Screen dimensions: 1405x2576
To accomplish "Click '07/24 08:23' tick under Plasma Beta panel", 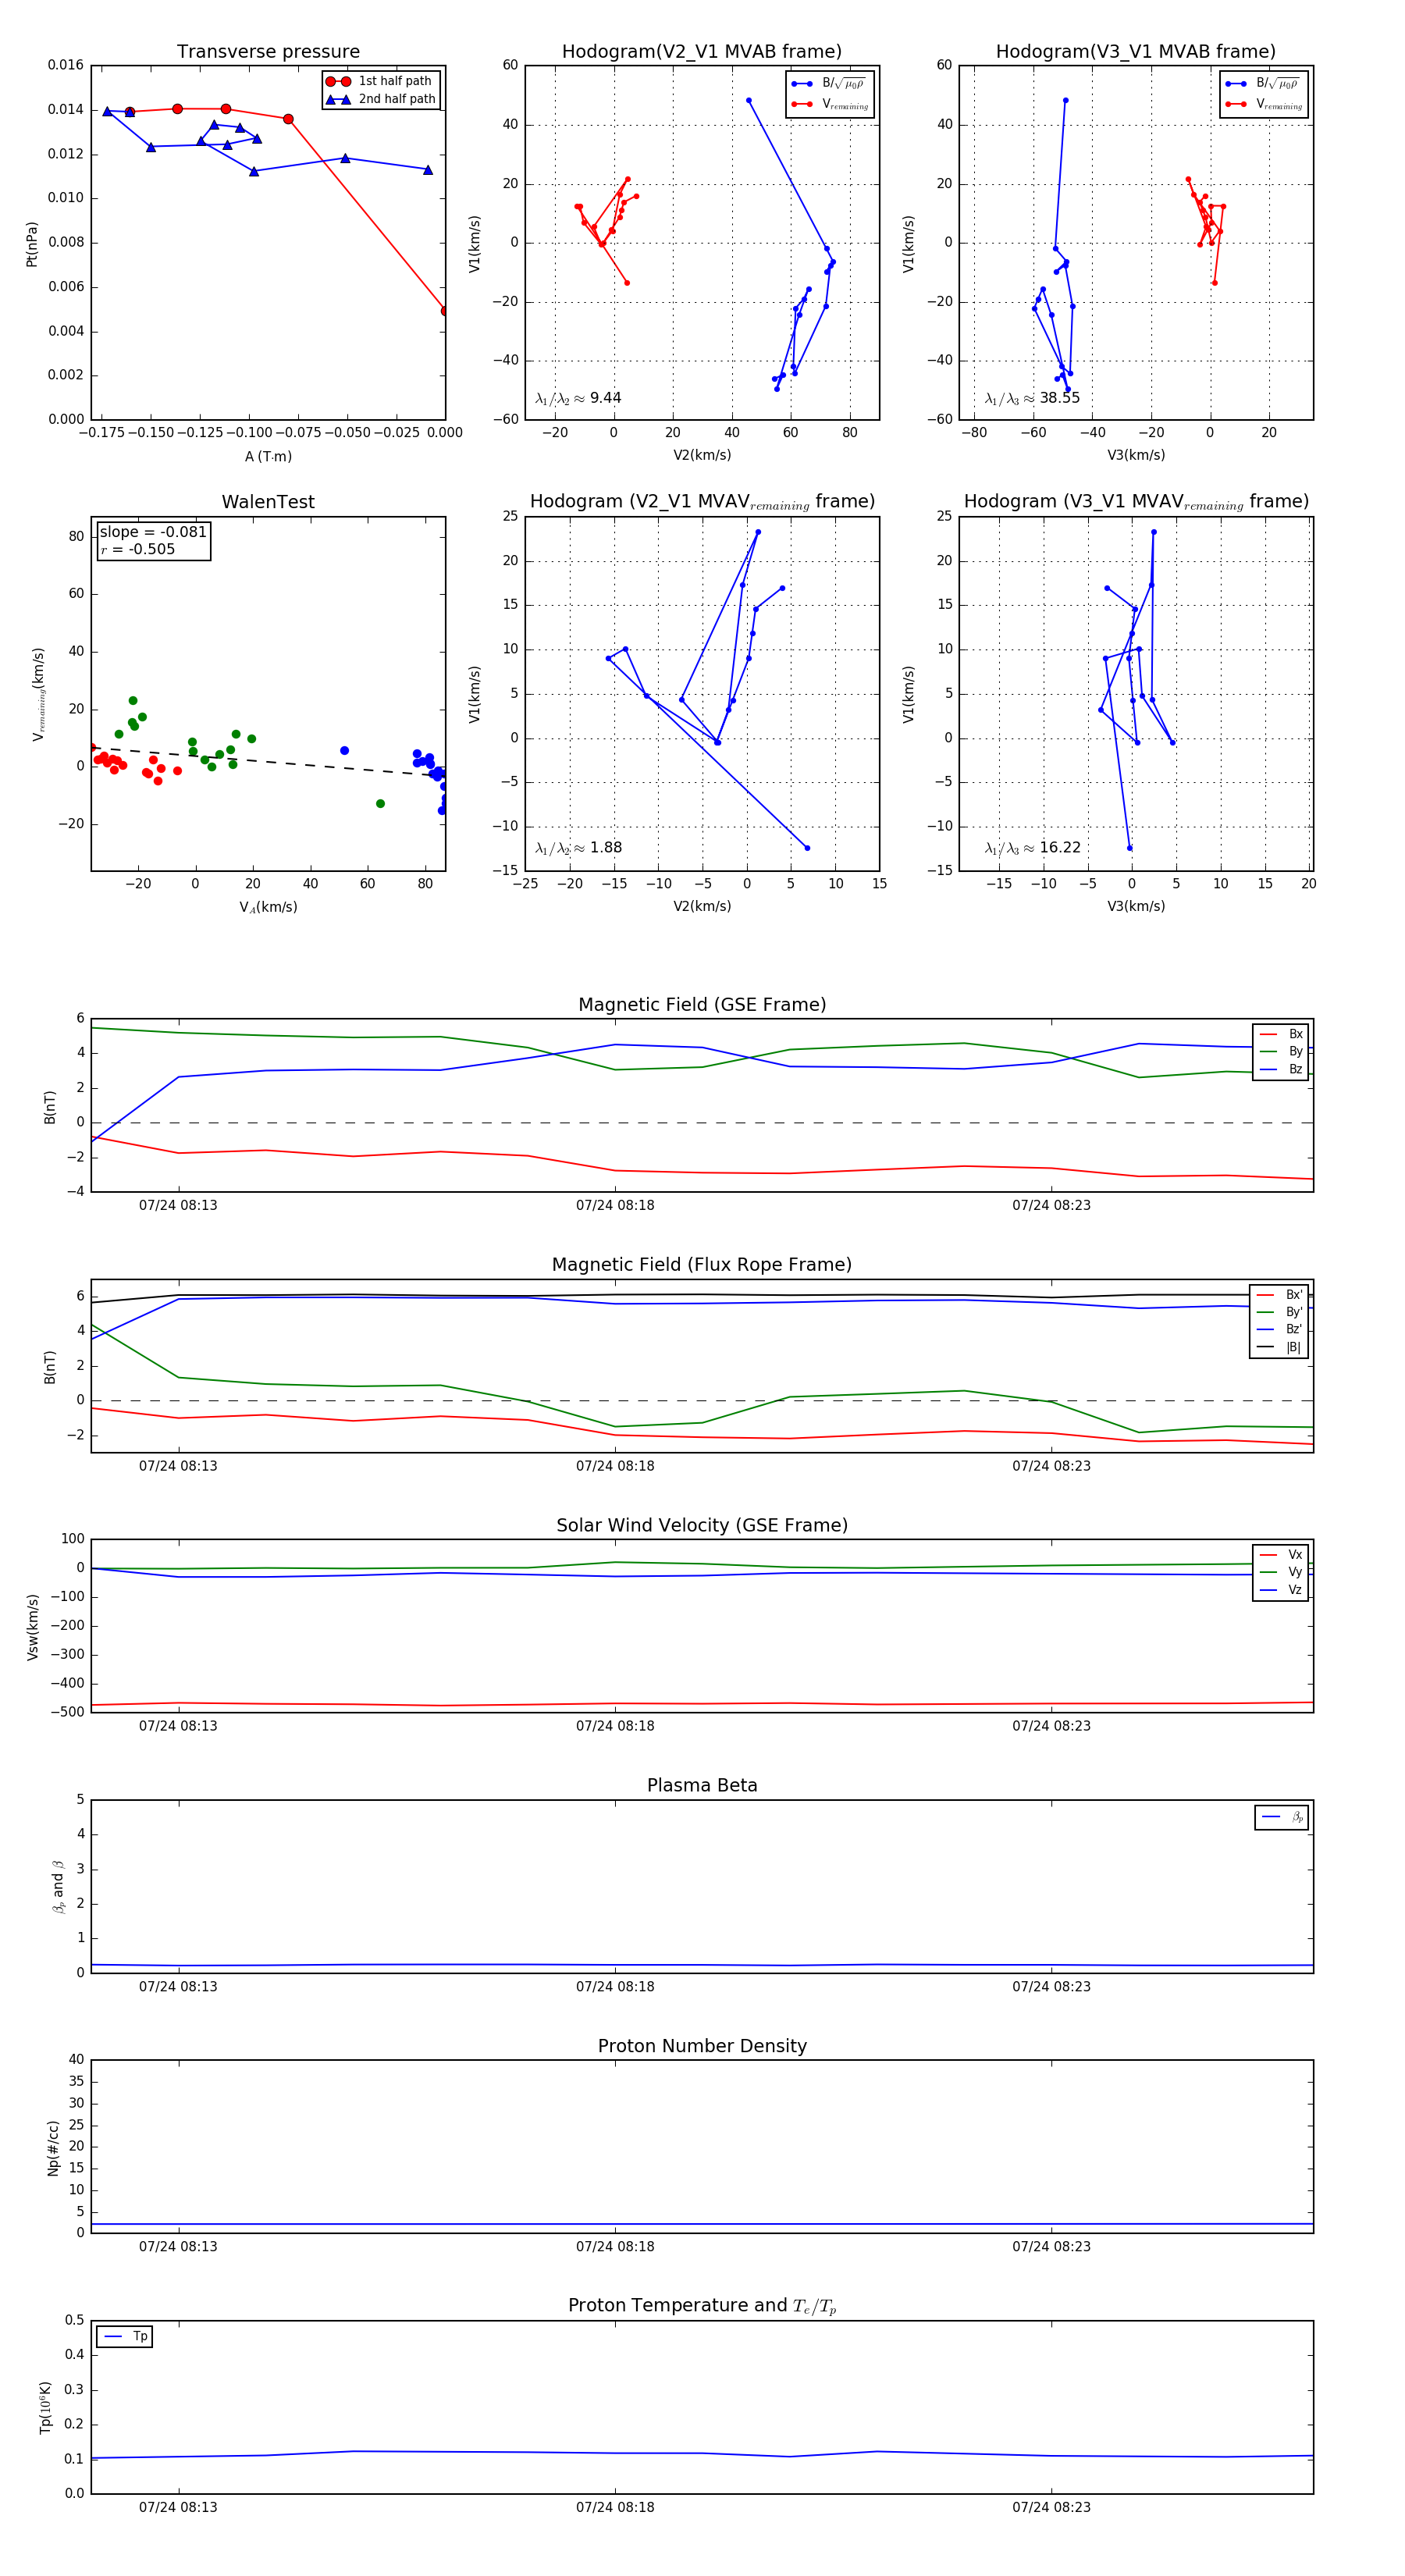I will (1051, 1987).
